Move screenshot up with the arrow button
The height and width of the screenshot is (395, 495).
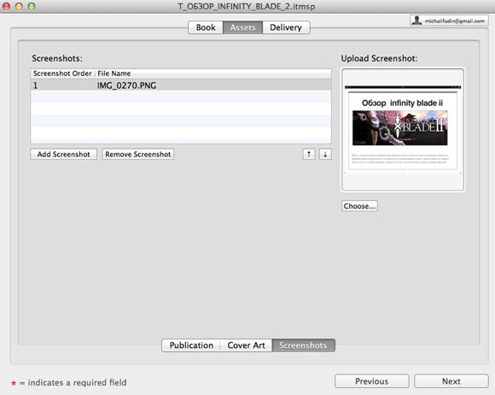point(309,155)
